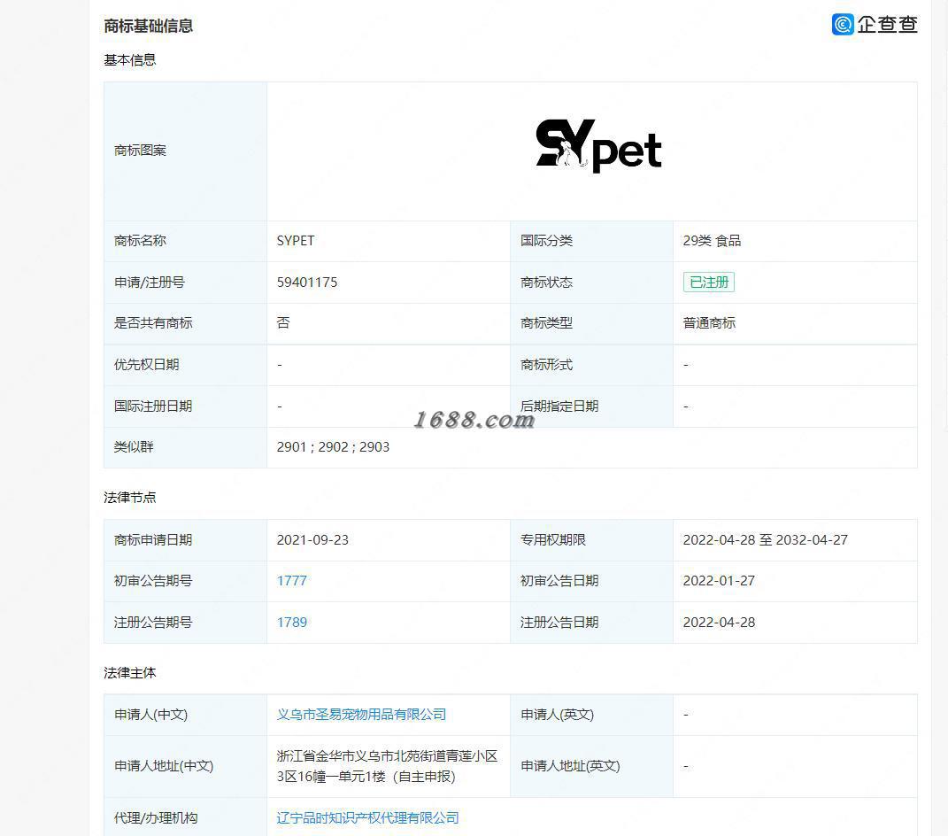Select classification value 29类 食品
Viewport: 948px width, 836px height.
pyautogui.click(x=712, y=241)
